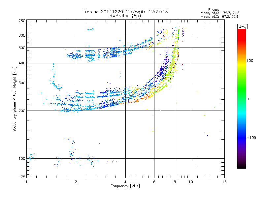Image resolution: width=264 pixels, height=198 pixels.
Task: Click the plot title "Tromsø 20141220 12:26:00–12:27:43"
Action: [x=125, y=12]
